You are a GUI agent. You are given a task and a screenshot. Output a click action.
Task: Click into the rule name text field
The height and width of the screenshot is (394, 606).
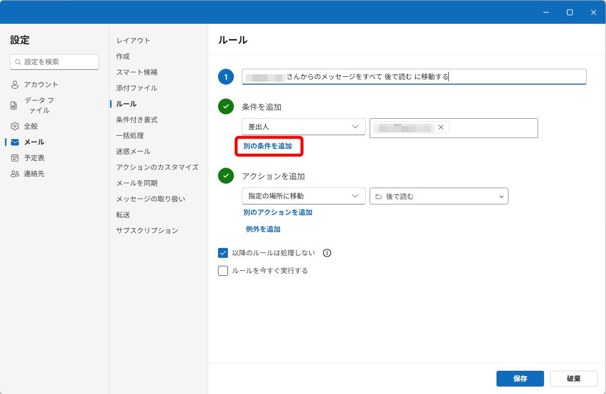point(414,77)
